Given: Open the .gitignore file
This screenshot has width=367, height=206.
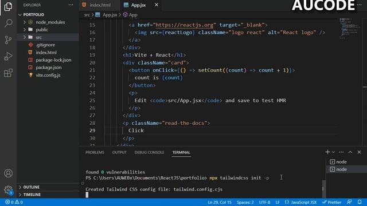Looking at the screenshot, I should (48, 45).
